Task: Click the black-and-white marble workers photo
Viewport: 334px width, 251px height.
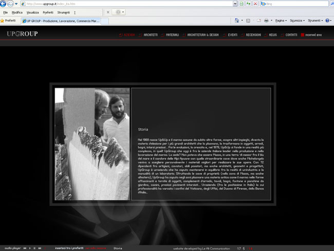Action: [x=92, y=144]
